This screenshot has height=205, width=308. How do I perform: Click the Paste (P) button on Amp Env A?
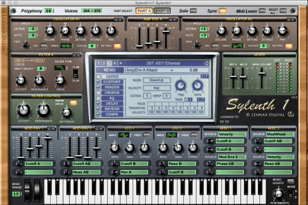(x=174, y=19)
